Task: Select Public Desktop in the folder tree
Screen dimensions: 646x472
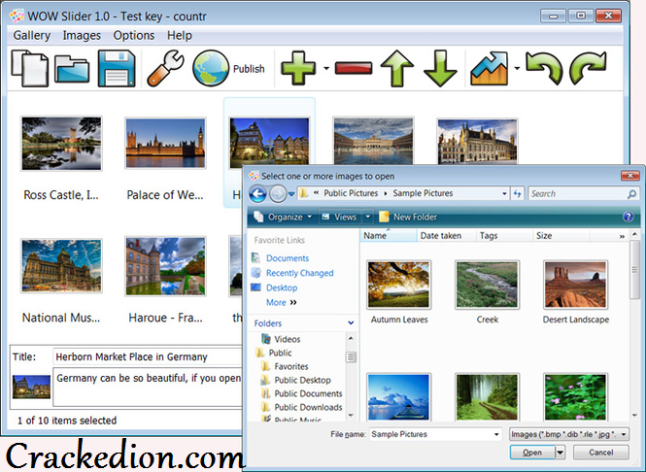Action: [x=302, y=380]
